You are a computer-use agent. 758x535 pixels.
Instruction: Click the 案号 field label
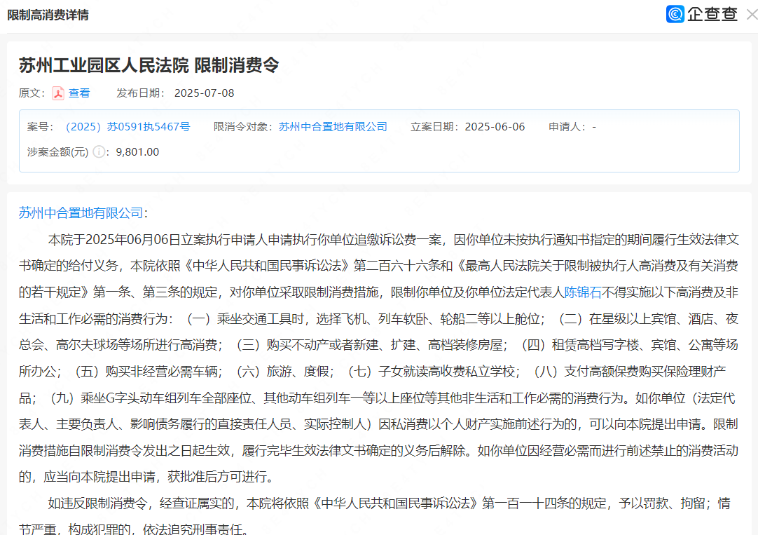pos(39,127)
